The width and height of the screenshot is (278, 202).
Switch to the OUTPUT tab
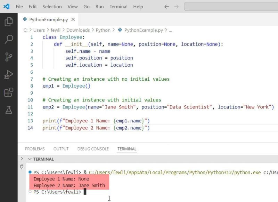click(61, 148)
